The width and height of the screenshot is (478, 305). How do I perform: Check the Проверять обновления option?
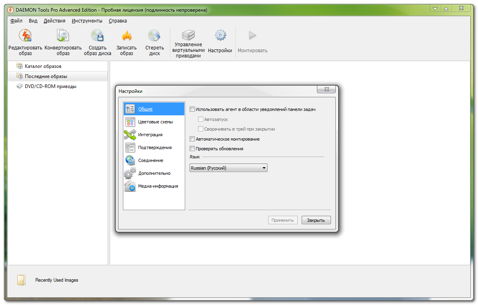(x=192, y=149)
